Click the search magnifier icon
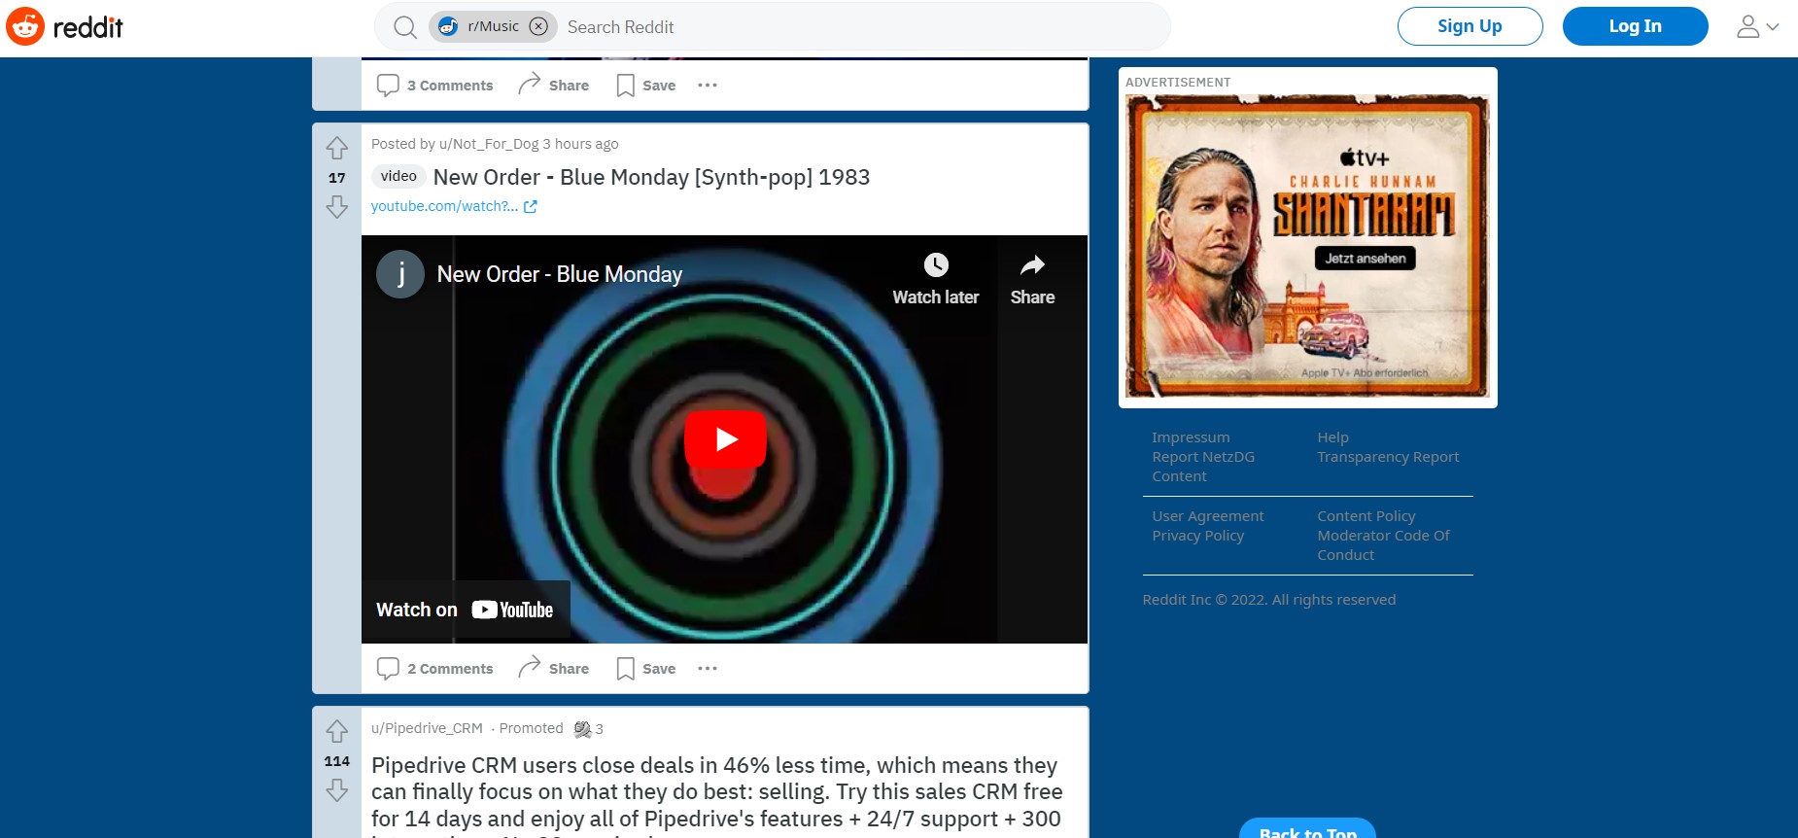 point(405,27)
